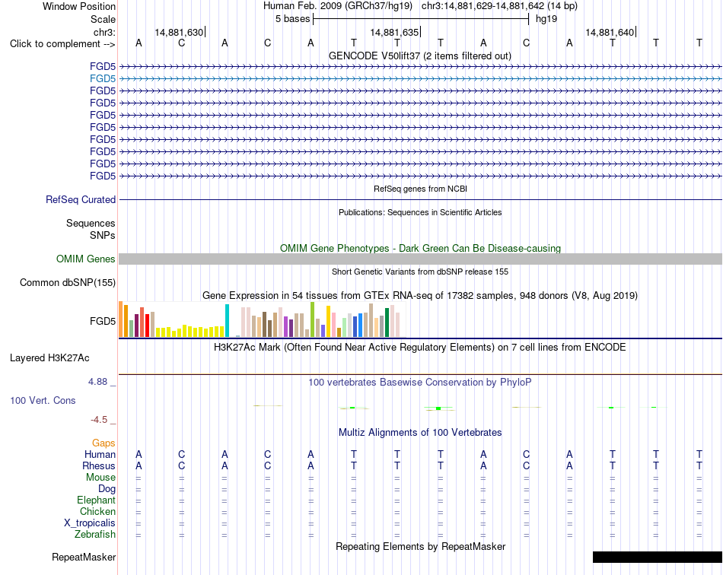The height and width of the screenshot is (575, 723).
Task: Click 'RefSeq genes from NCBI' track title
Action: coord(420,189)
